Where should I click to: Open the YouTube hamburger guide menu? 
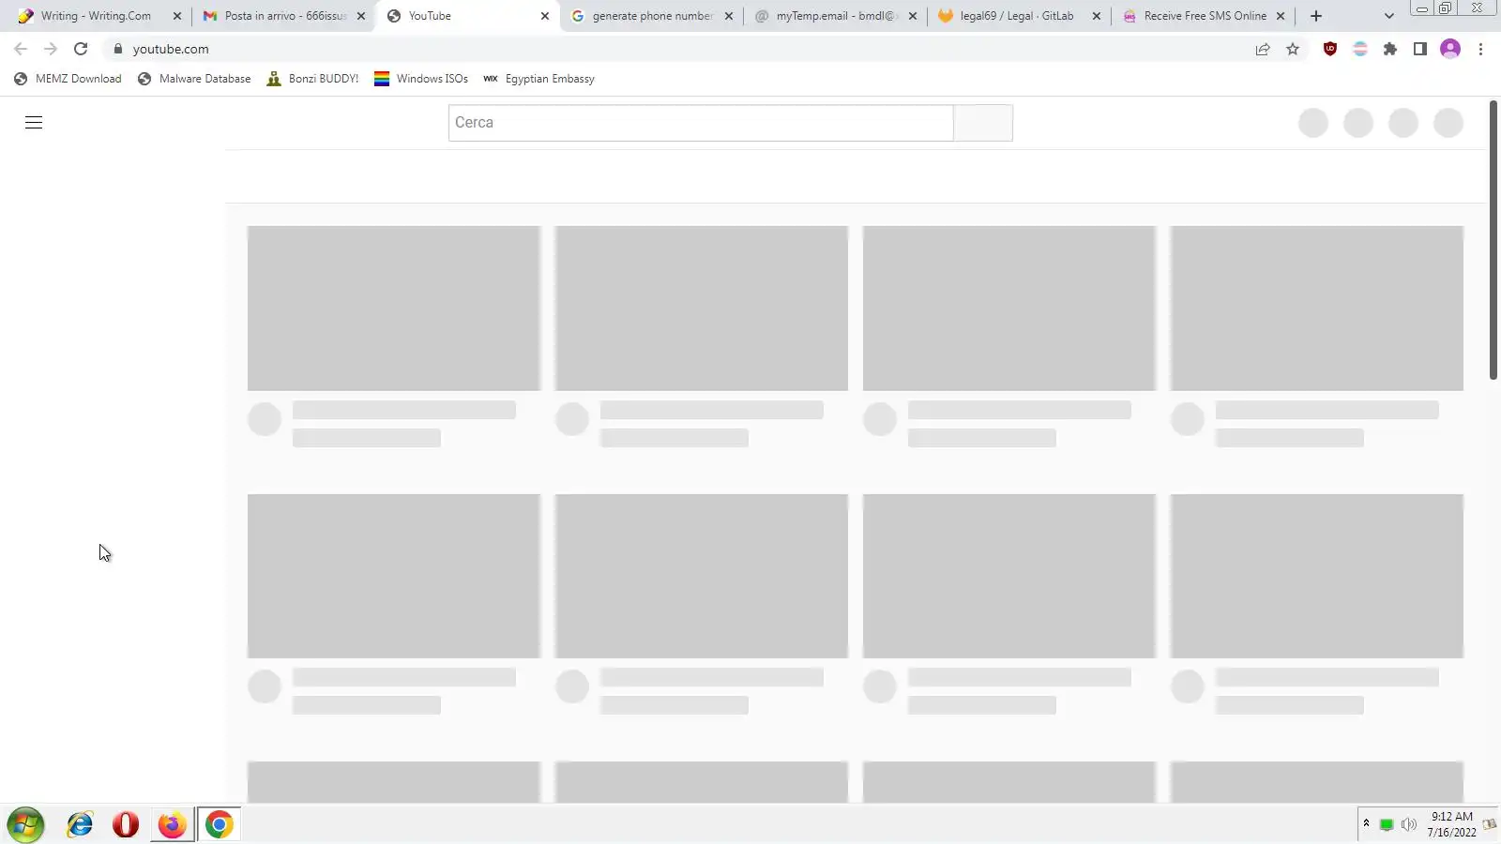pos(34,122)
